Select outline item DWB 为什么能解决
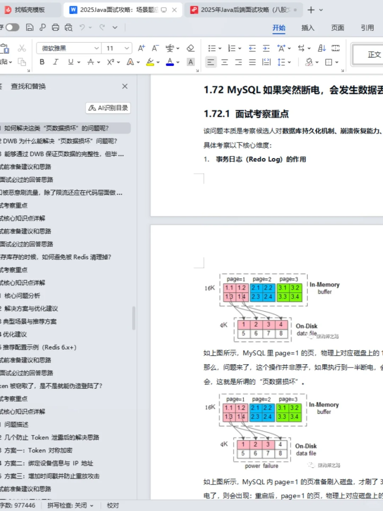This screenshot has width=383, height=511. [x=60, y=141]
